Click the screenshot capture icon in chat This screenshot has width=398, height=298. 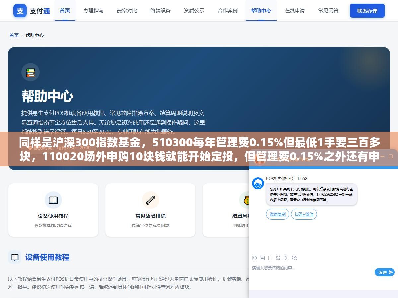tap(270, 258)
